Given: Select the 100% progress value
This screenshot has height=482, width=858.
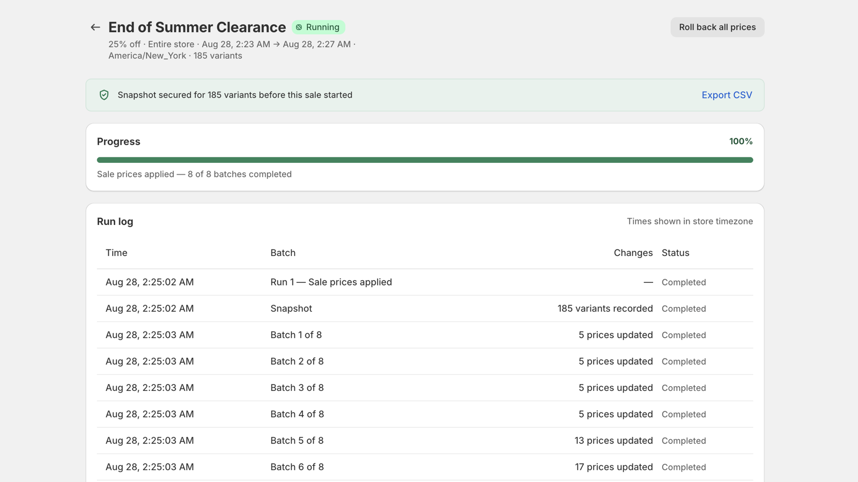Looking at the screenshot, I should pos(741,141).
